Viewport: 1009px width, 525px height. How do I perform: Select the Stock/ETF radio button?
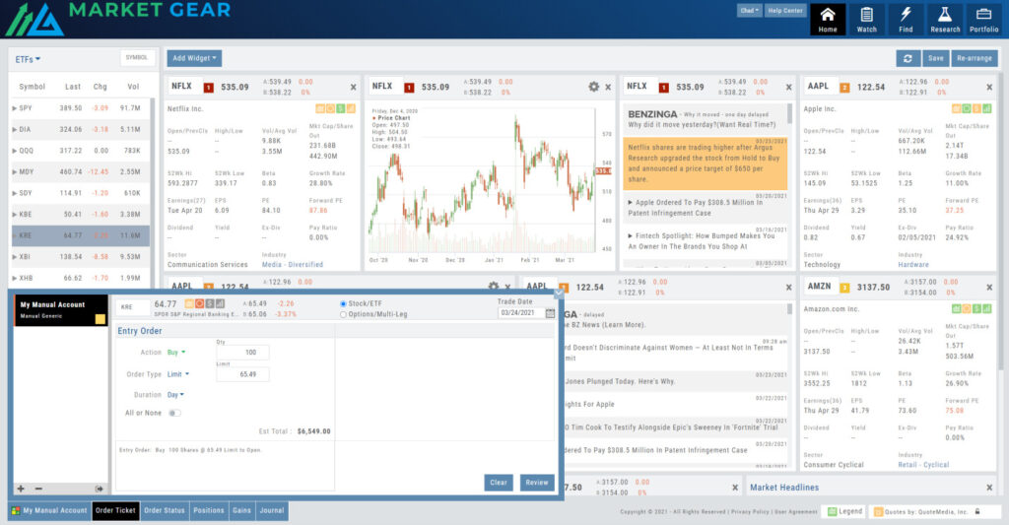click(343, 303)
